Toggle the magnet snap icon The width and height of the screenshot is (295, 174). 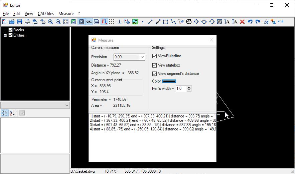click(x=104, y=22)
